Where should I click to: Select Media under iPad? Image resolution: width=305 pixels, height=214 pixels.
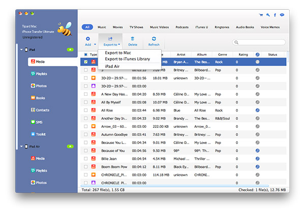coord(53,62)
